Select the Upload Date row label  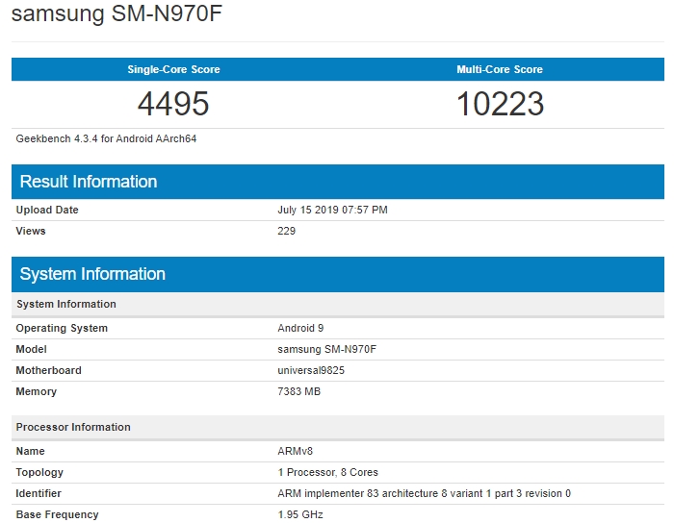(x=47, y=210)
